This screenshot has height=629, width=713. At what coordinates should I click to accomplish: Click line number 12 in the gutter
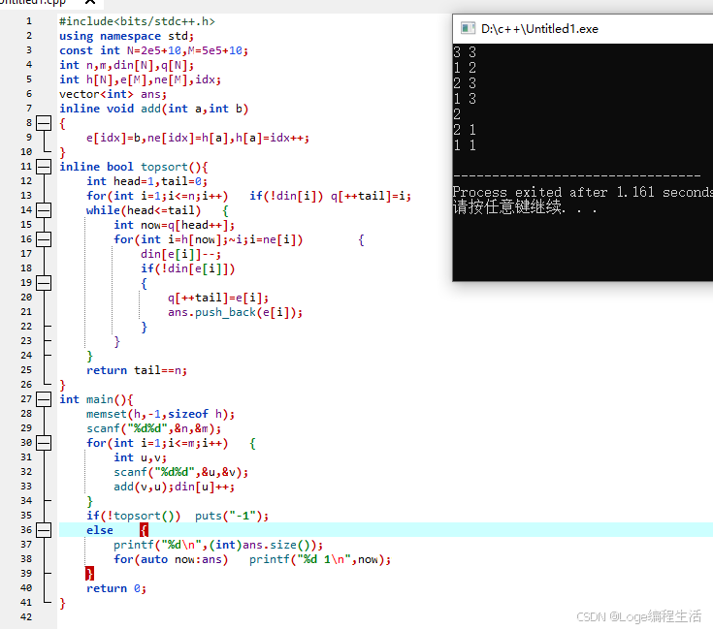pos(26,181)
